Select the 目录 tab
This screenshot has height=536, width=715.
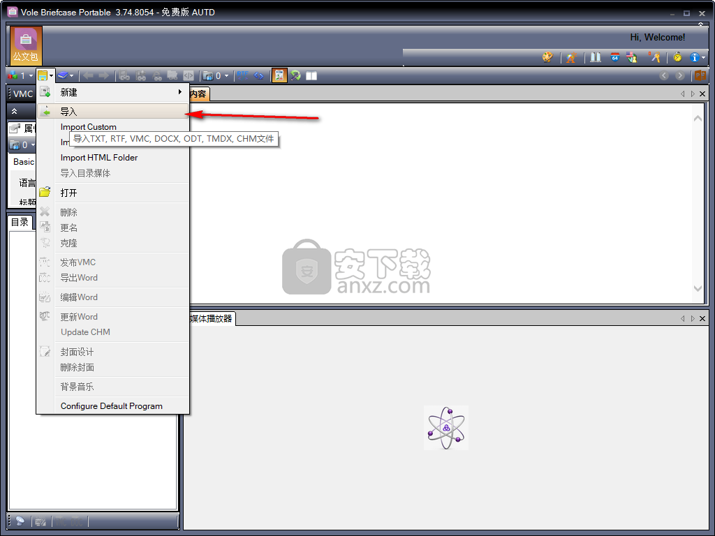pyautogui.click(x=20, y=223)
